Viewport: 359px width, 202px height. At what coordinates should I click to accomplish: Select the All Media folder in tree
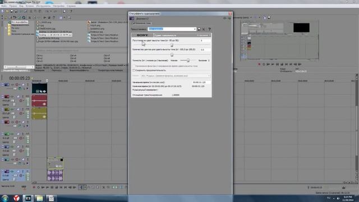coord(20,22)
